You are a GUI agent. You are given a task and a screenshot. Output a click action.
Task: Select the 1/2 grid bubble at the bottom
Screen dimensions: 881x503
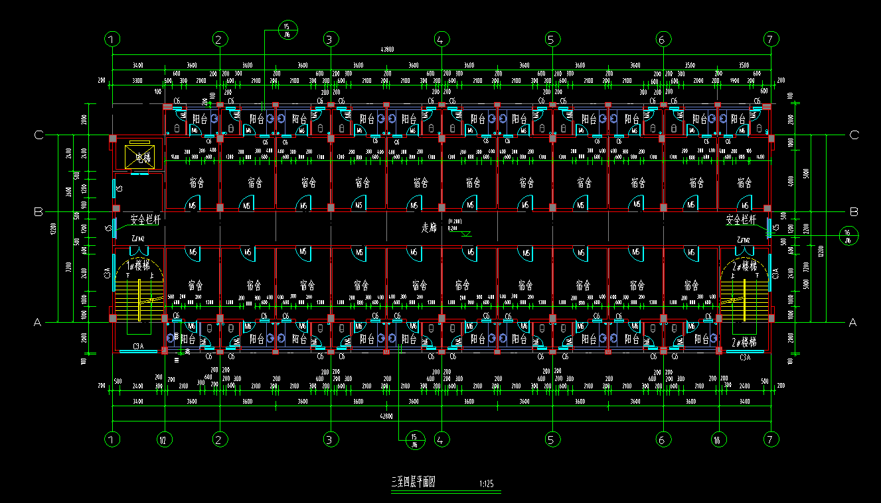point(165,439)
